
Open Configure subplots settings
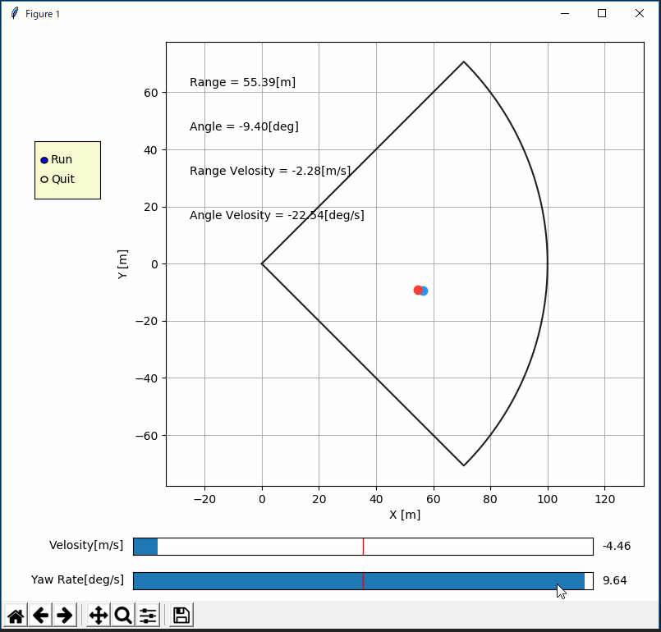(148, 616)
